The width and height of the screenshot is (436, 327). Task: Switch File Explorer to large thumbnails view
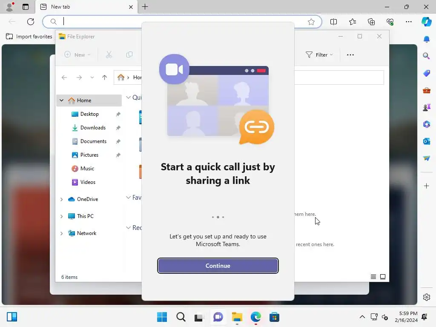point(383,277)
